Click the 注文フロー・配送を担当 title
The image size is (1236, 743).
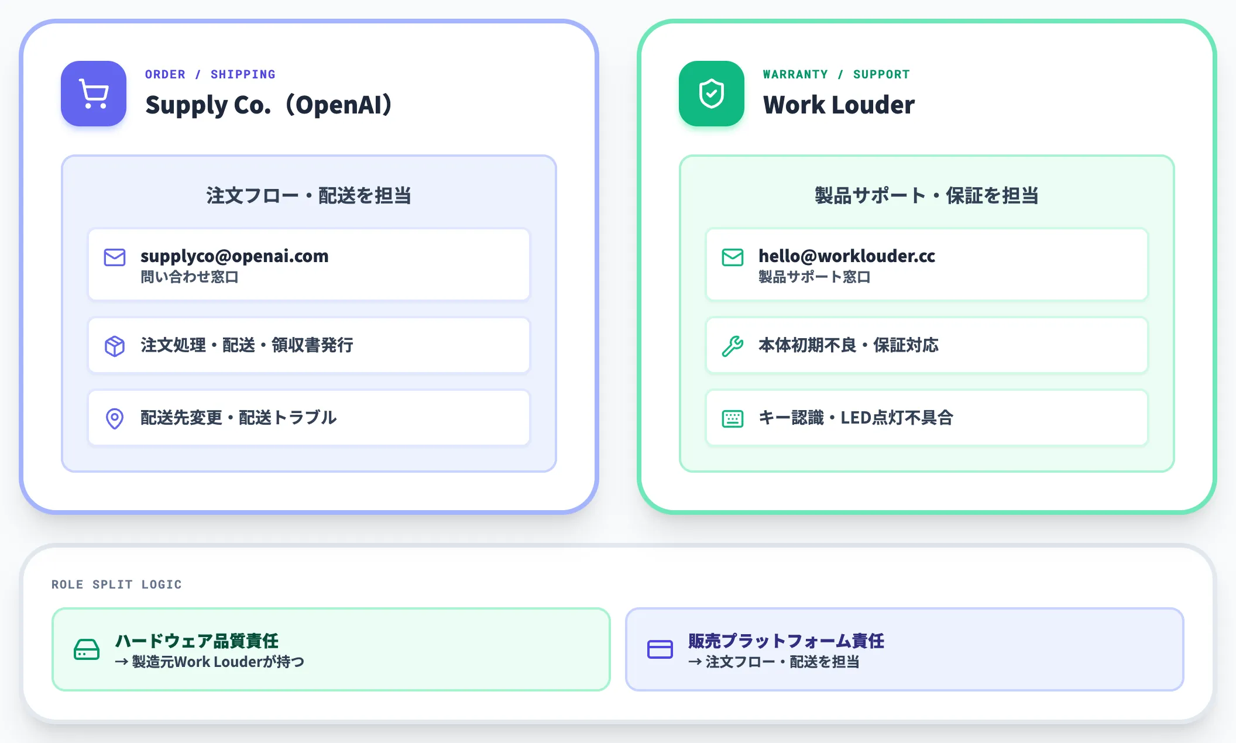pyautogui.click(x=309, y=195)
